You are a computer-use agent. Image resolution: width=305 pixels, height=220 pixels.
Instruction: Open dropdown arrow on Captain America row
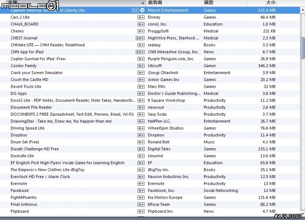[142, 10]
